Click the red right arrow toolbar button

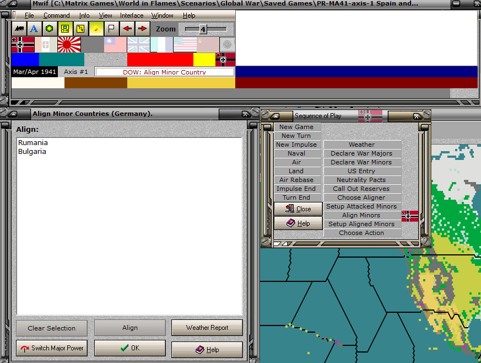[142, 29]
